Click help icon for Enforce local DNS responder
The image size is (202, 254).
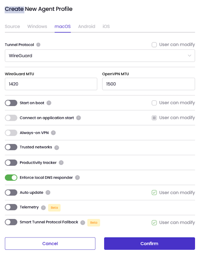coord(77,178)
